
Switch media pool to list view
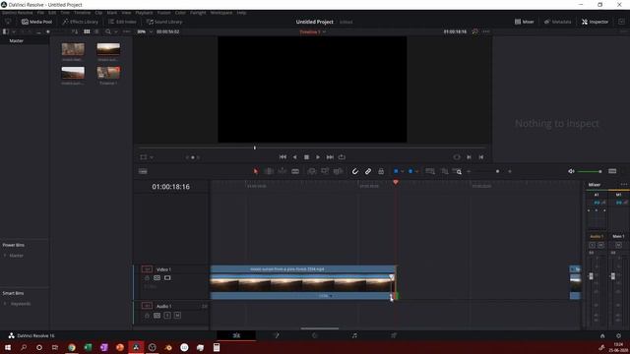click(96, 31)
